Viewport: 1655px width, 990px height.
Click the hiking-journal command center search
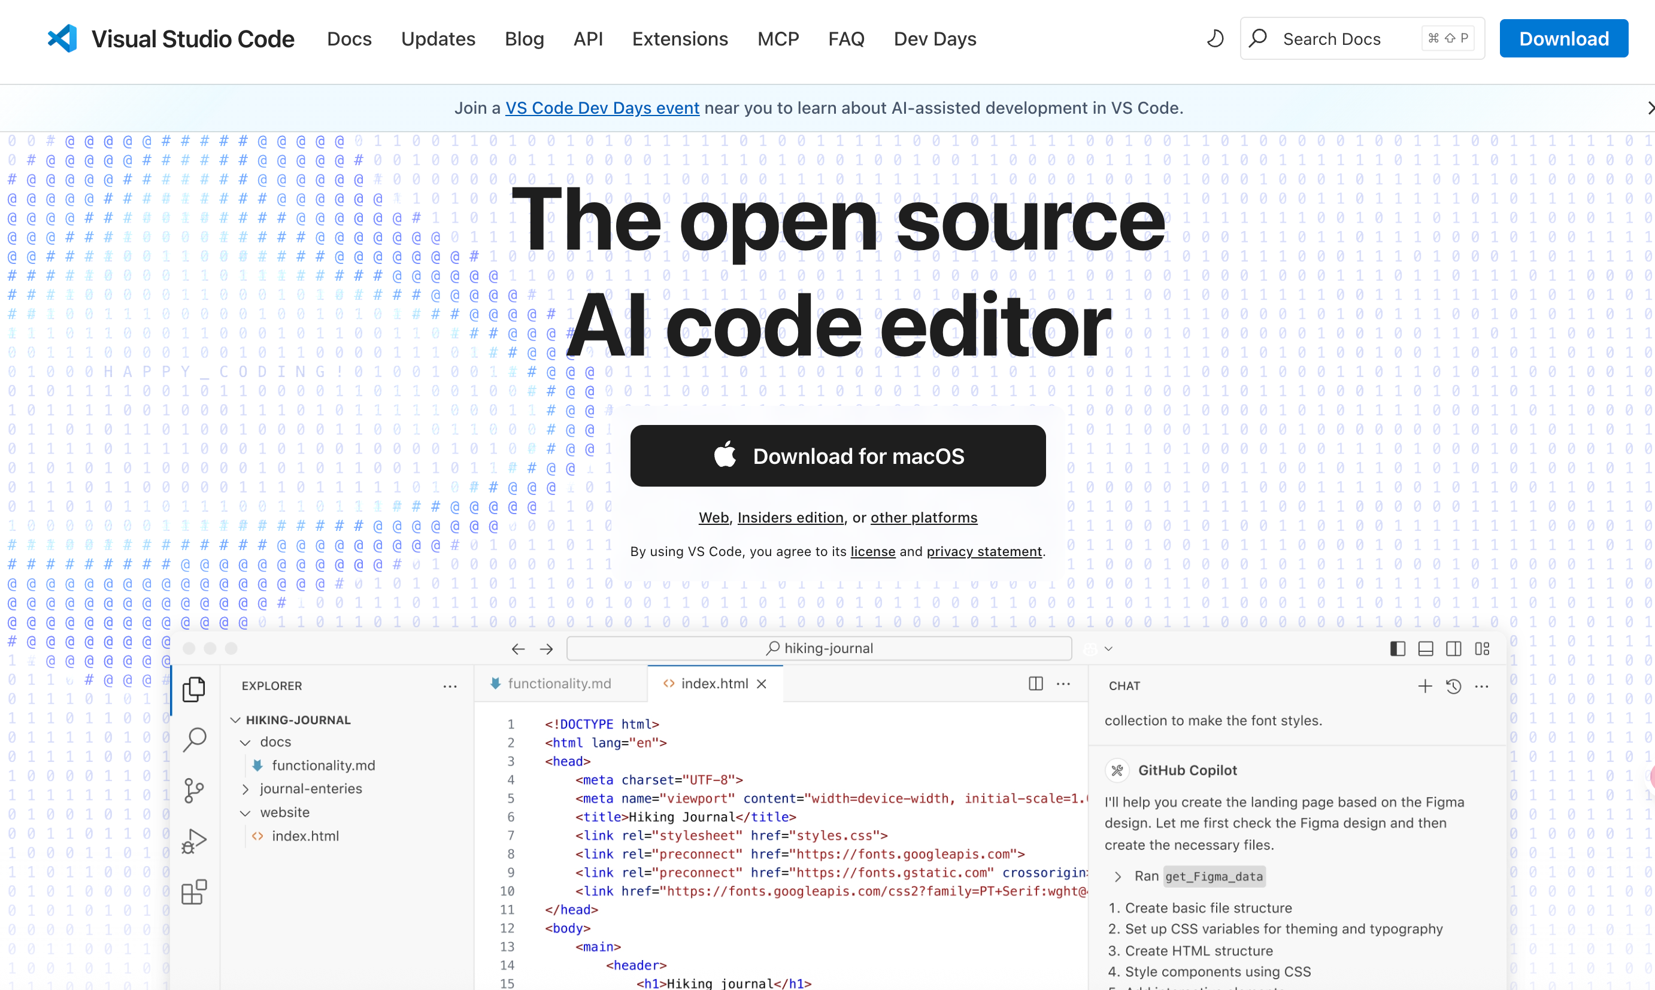tap(819, 648)
